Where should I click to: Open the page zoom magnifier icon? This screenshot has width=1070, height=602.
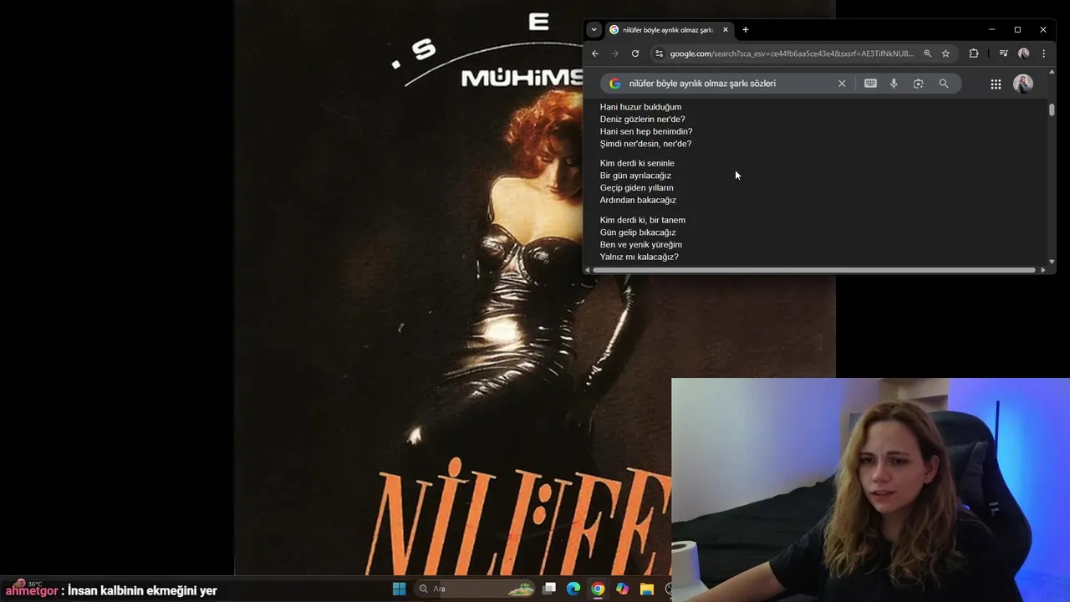tap(927, 54)
